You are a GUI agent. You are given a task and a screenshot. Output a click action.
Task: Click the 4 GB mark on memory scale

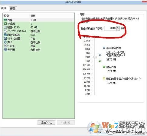[87, 53]
